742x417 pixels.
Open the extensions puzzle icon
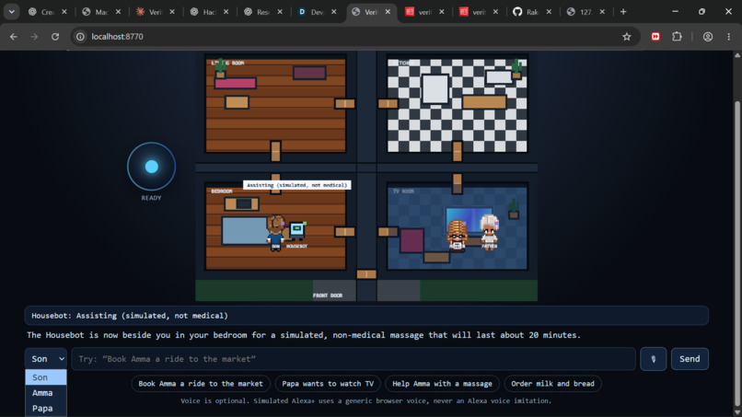point(678,37)
